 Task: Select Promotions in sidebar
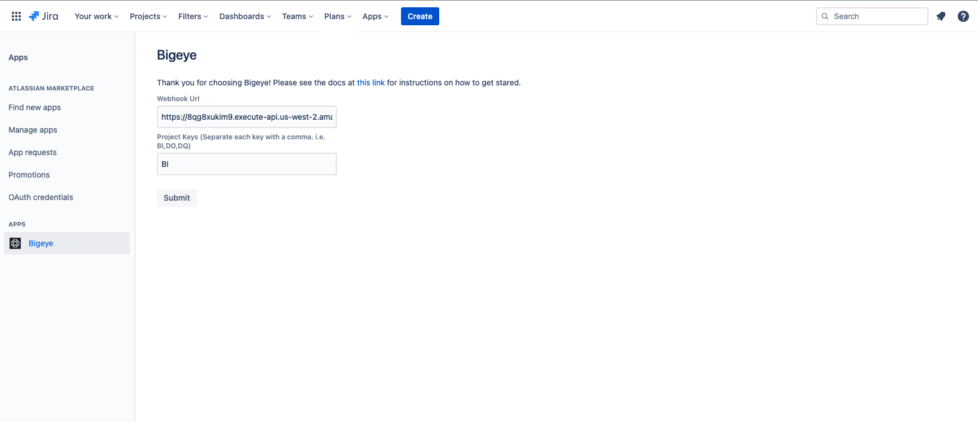(x=29, y=175)
